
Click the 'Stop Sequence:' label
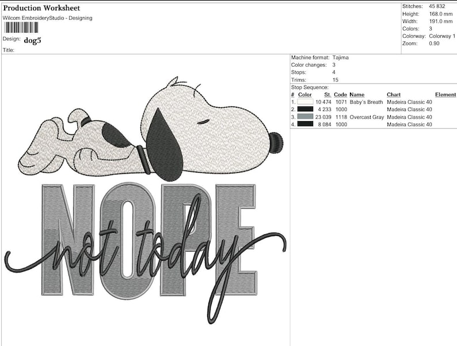click(x=310, y=88)
